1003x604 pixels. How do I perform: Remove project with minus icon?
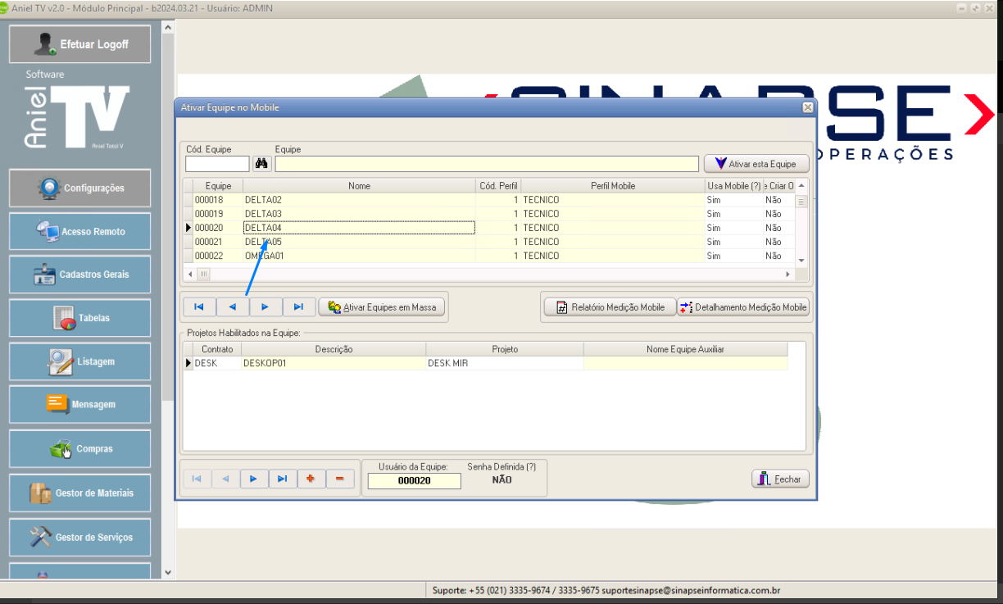[x=339, y=479]
